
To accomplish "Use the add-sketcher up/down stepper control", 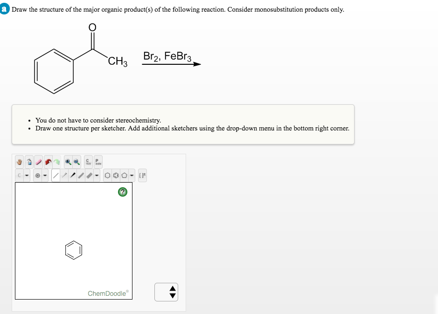I will [x=166, y=292].
